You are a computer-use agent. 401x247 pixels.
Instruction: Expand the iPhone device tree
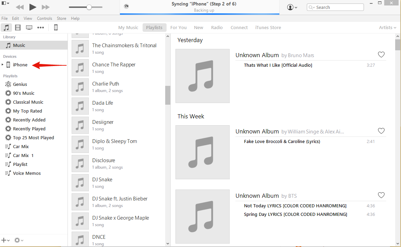click(x=2, y=65)
